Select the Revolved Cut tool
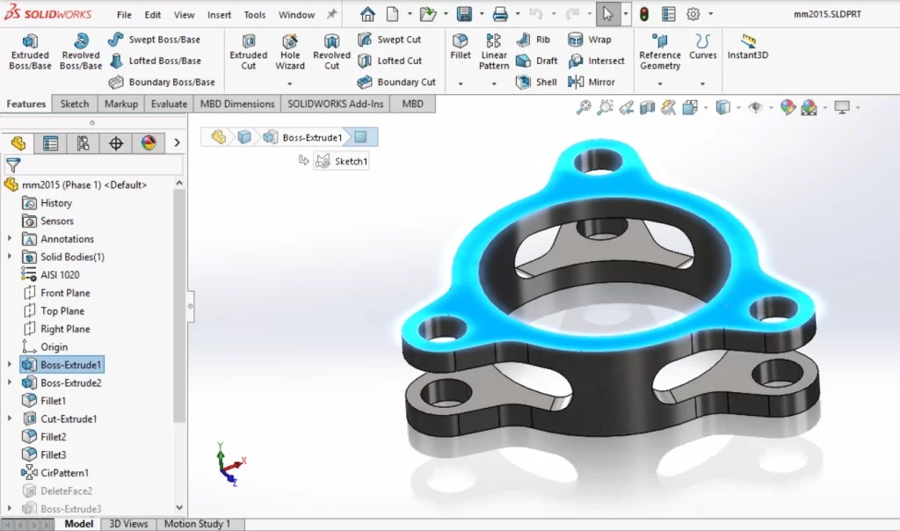Image resolution: width=900 pixels, height=531 pixels. point(331,52)
